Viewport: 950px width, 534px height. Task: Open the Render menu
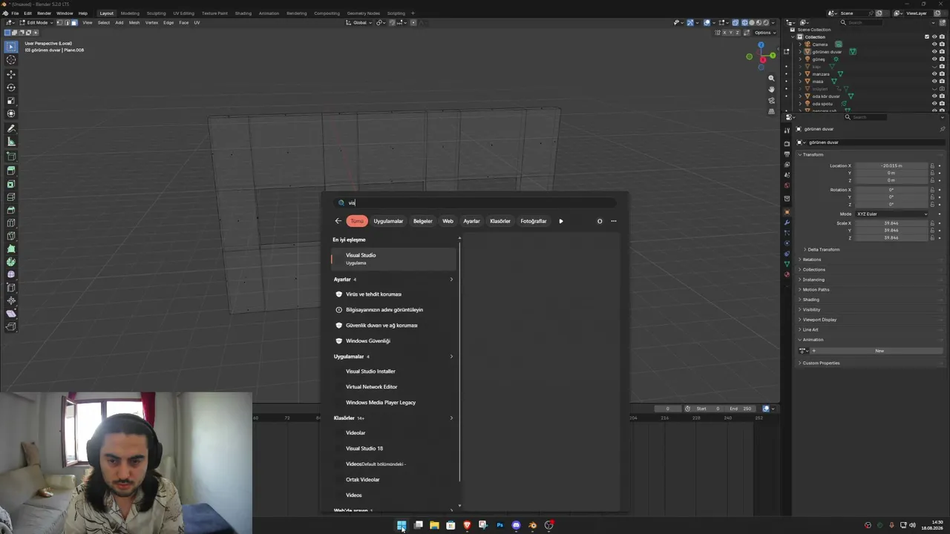coord(44,13)
